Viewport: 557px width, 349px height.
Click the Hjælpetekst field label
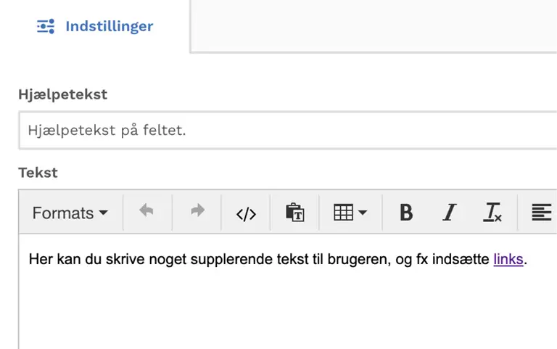62,94
